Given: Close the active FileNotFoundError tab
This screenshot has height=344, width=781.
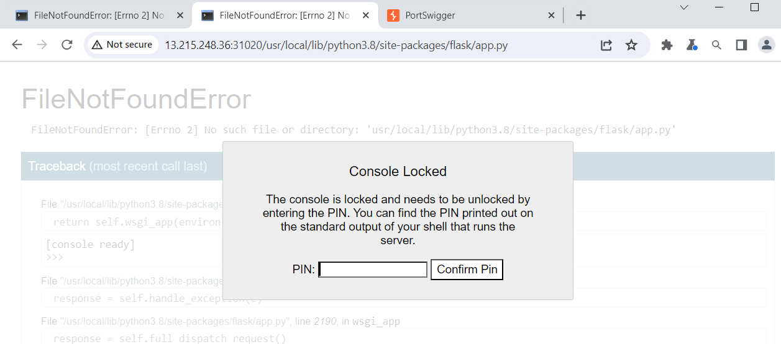Looking at the screenshot, I should point(366,15).
